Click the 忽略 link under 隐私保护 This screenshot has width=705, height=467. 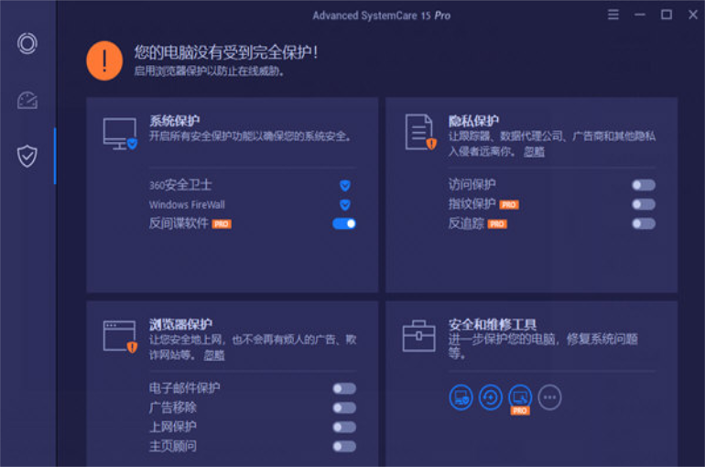pyautogui.click(x=534, y=152)
